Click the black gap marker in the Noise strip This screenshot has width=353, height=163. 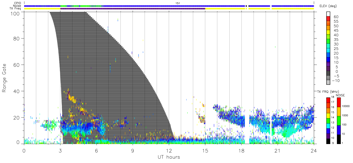click(x=246, y=6)
